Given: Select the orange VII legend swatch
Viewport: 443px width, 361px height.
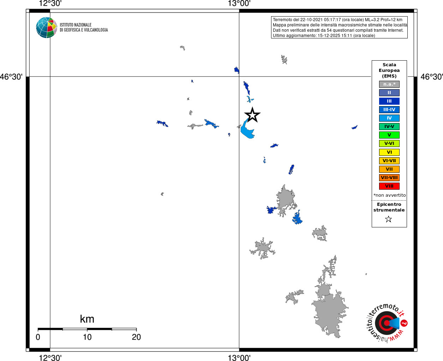Looking at the screenshot, I should point(389,169).
